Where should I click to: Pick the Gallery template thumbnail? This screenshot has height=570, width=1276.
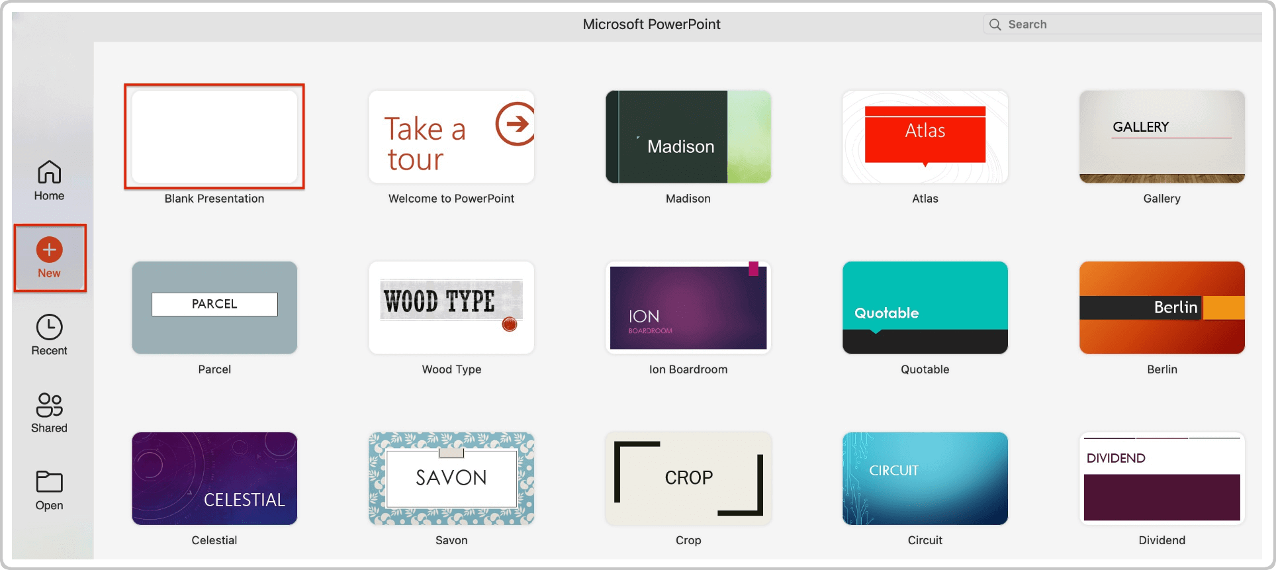point(1162,136)
